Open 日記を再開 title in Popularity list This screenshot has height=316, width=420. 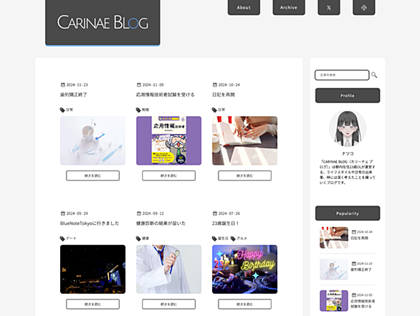click(360, 238)
